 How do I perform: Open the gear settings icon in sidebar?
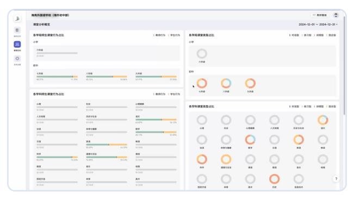(17, 59)
